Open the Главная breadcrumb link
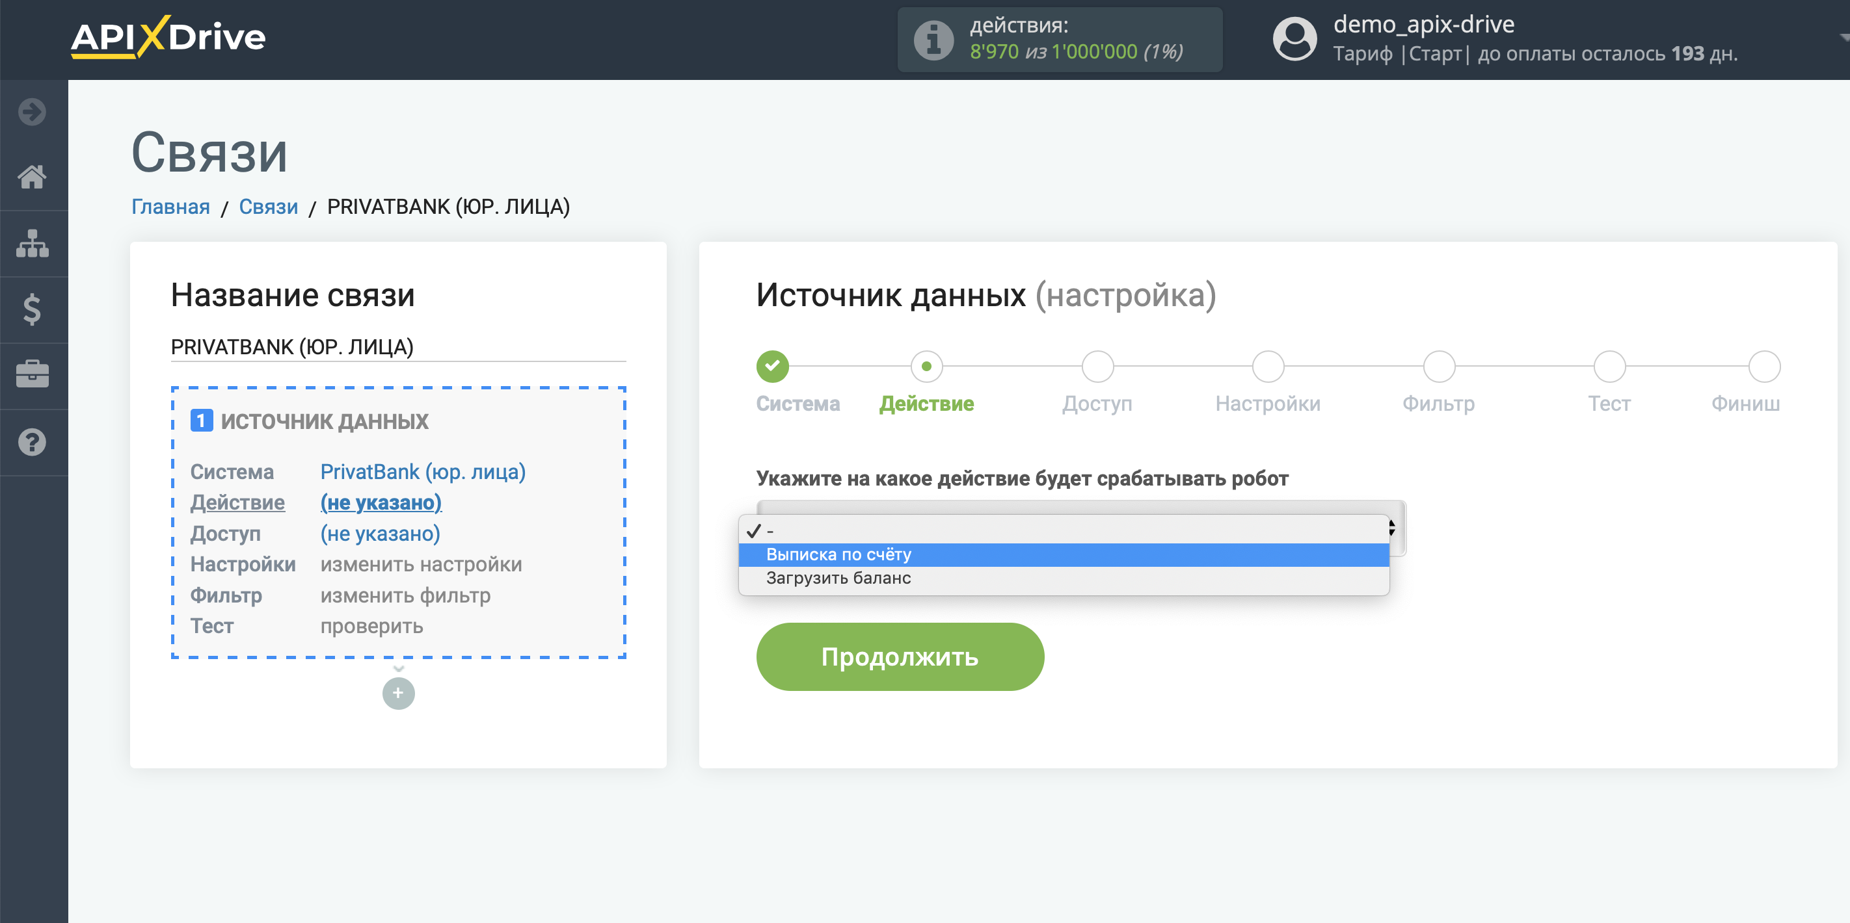The height and width of the screenshot is (923, 1850). click(170, 207)
